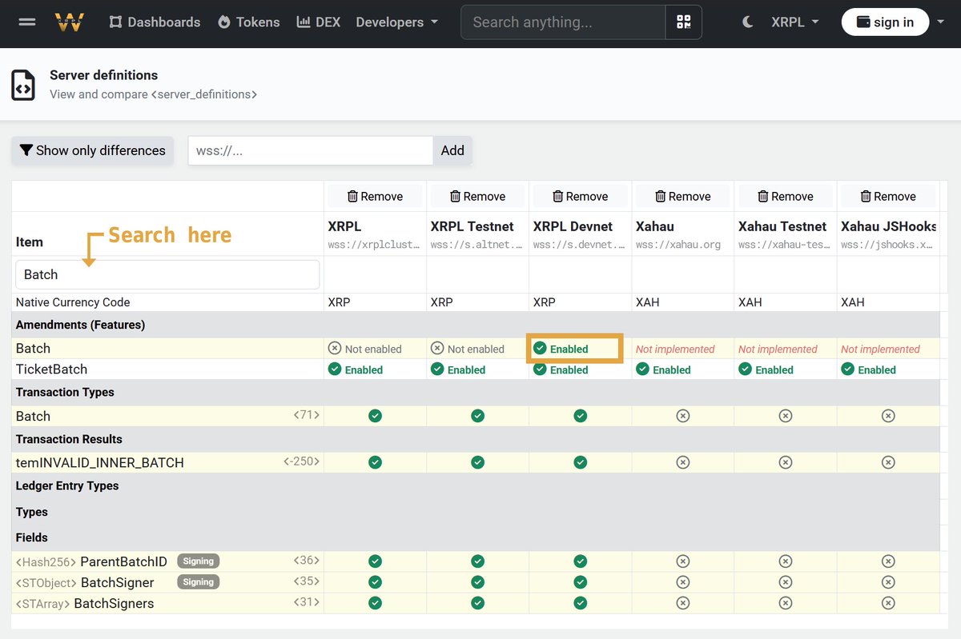961x639 pixels.
Task: Click XRPL check for ParentBatchID field
Action: pos(376,561)
